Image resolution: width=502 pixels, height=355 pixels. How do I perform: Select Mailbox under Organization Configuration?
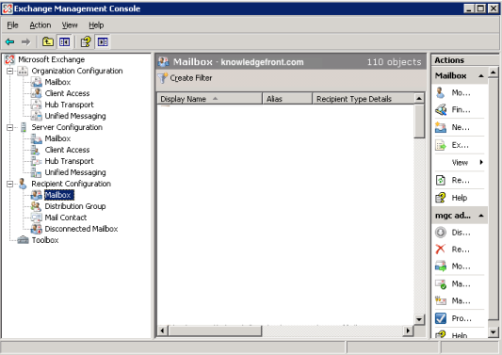(57, 82)
